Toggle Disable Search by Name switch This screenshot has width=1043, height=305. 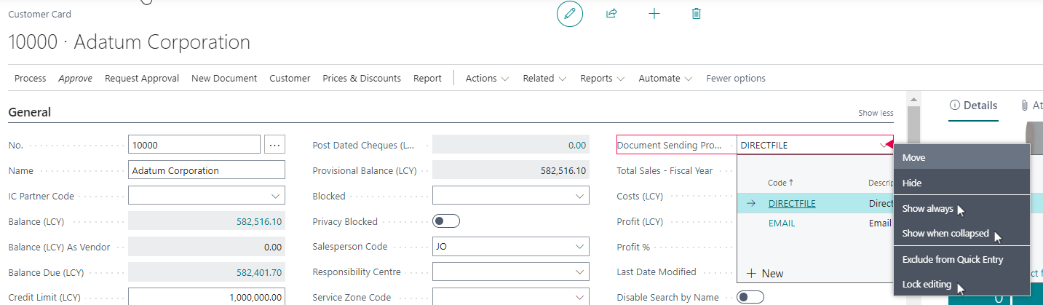750,297
